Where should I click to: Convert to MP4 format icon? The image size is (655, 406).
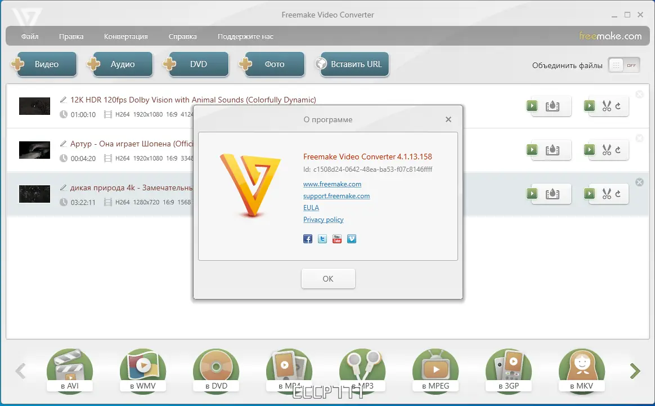pos(289,371)
